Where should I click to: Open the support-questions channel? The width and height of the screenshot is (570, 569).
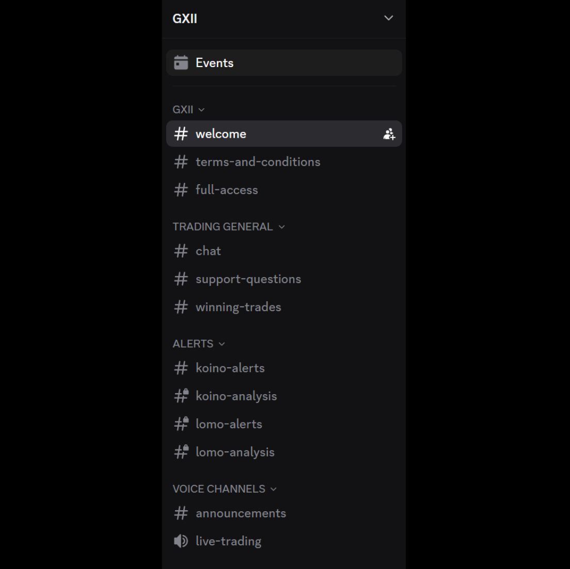pyautogui.click(x=284, y=279)
